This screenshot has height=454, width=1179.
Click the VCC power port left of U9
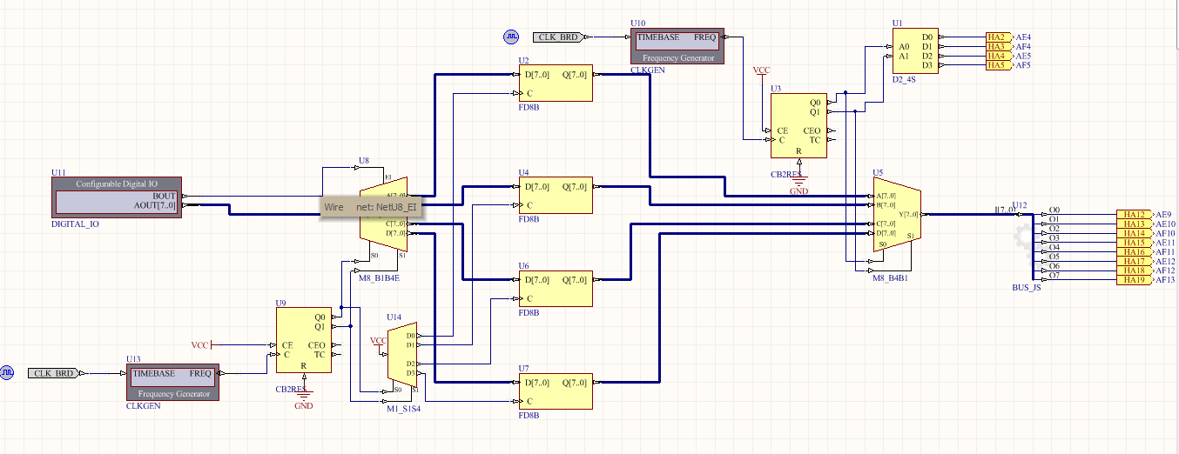point(200,345)
